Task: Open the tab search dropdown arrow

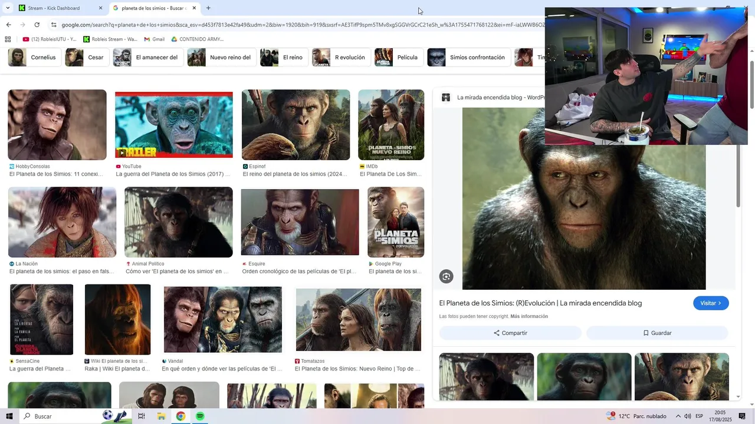Action: point(8,8)
